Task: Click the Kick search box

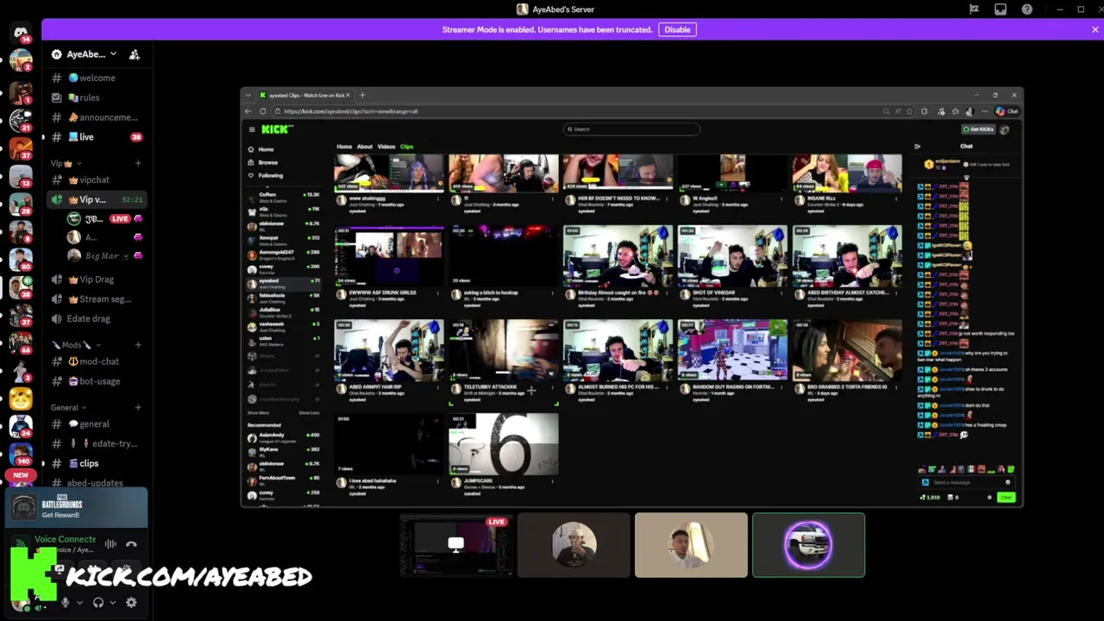Action: click(632, 129)
